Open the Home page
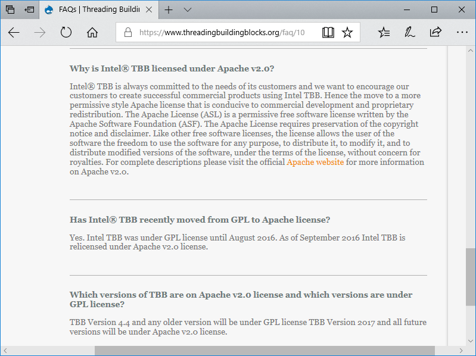This screenshot has width=476, height=356. pos(92,32)
